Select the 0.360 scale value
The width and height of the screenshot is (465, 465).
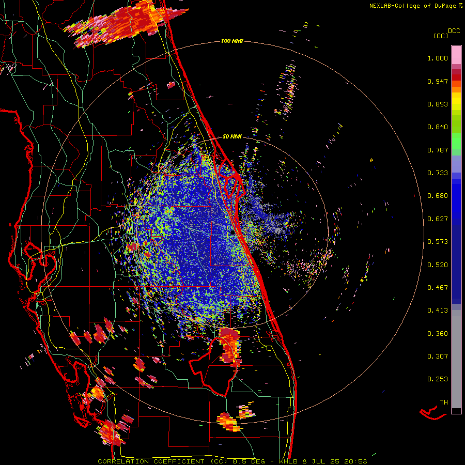pyautogui.click(x=438, y=334)
